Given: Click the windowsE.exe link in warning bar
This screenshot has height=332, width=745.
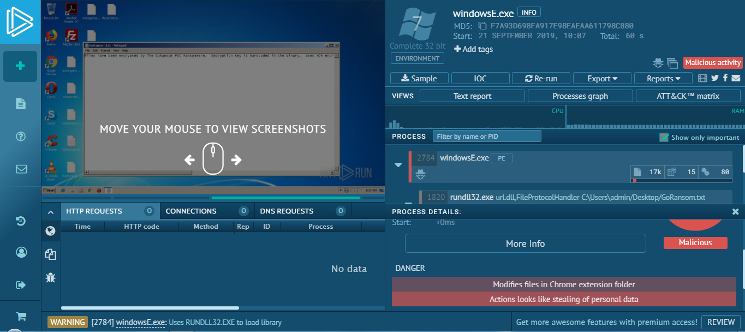Looking at the screenshot, I should [x=141, y=322].
